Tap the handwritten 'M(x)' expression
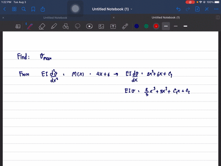221x166 pixels. (78, 74)
